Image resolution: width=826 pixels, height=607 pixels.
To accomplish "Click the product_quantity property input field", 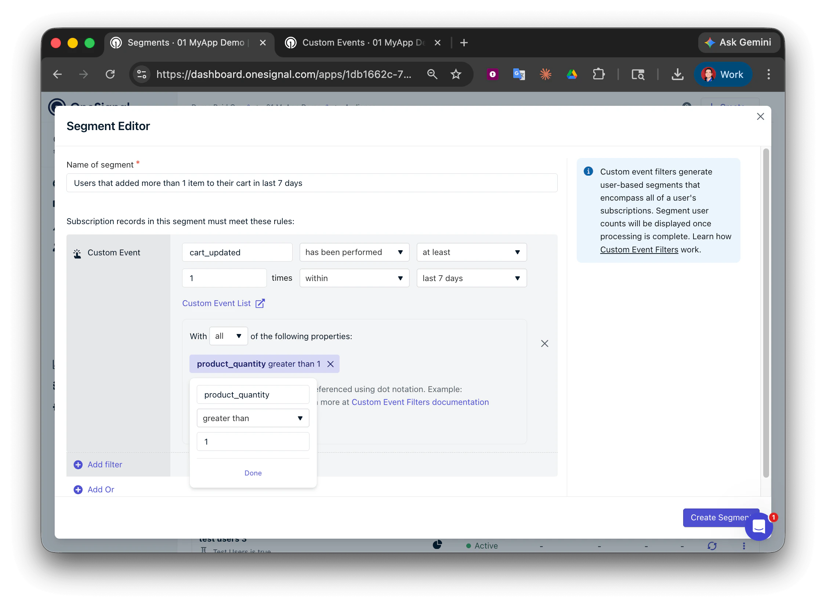I will tap(253, 394).
